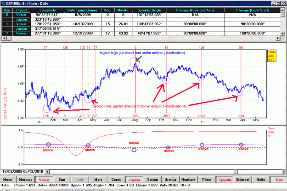Click status bar Price= 1.693 value

point(24,185)
